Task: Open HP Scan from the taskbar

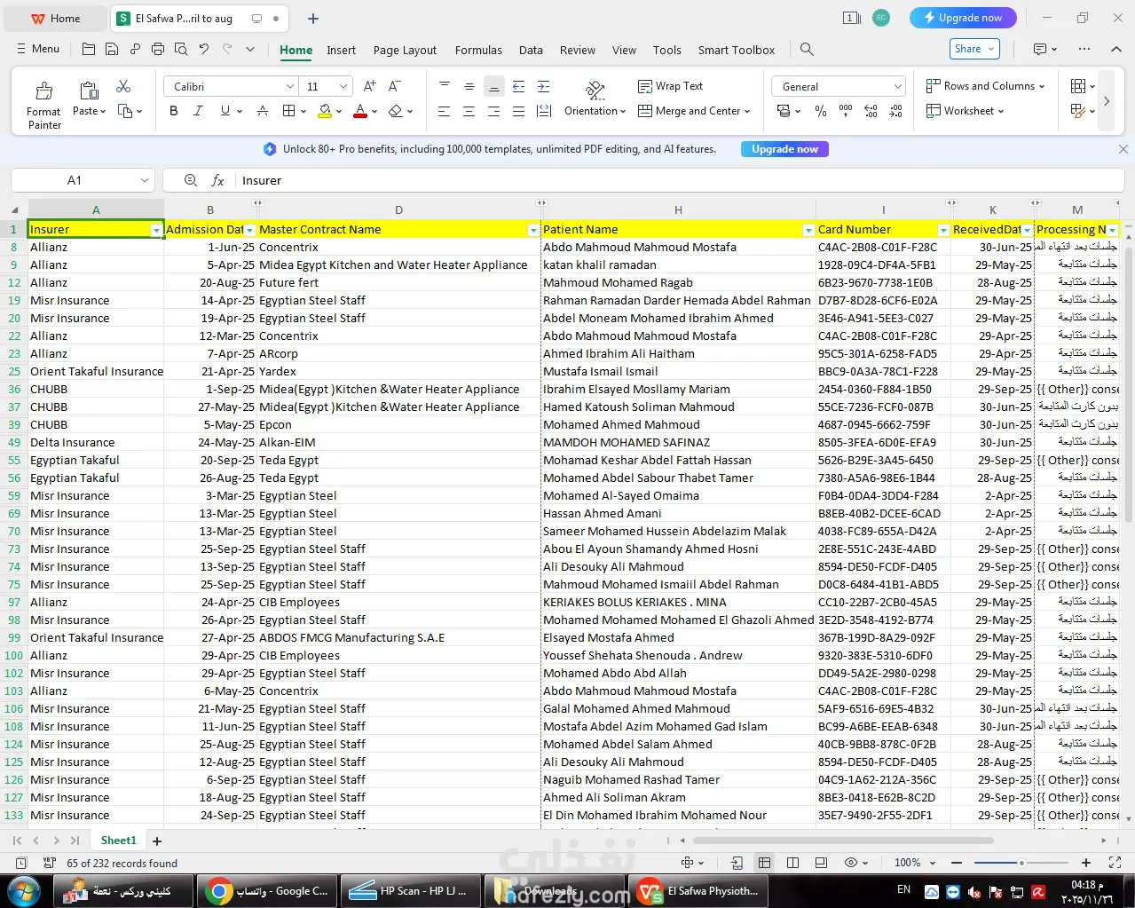Action: [x=411, y=891]
